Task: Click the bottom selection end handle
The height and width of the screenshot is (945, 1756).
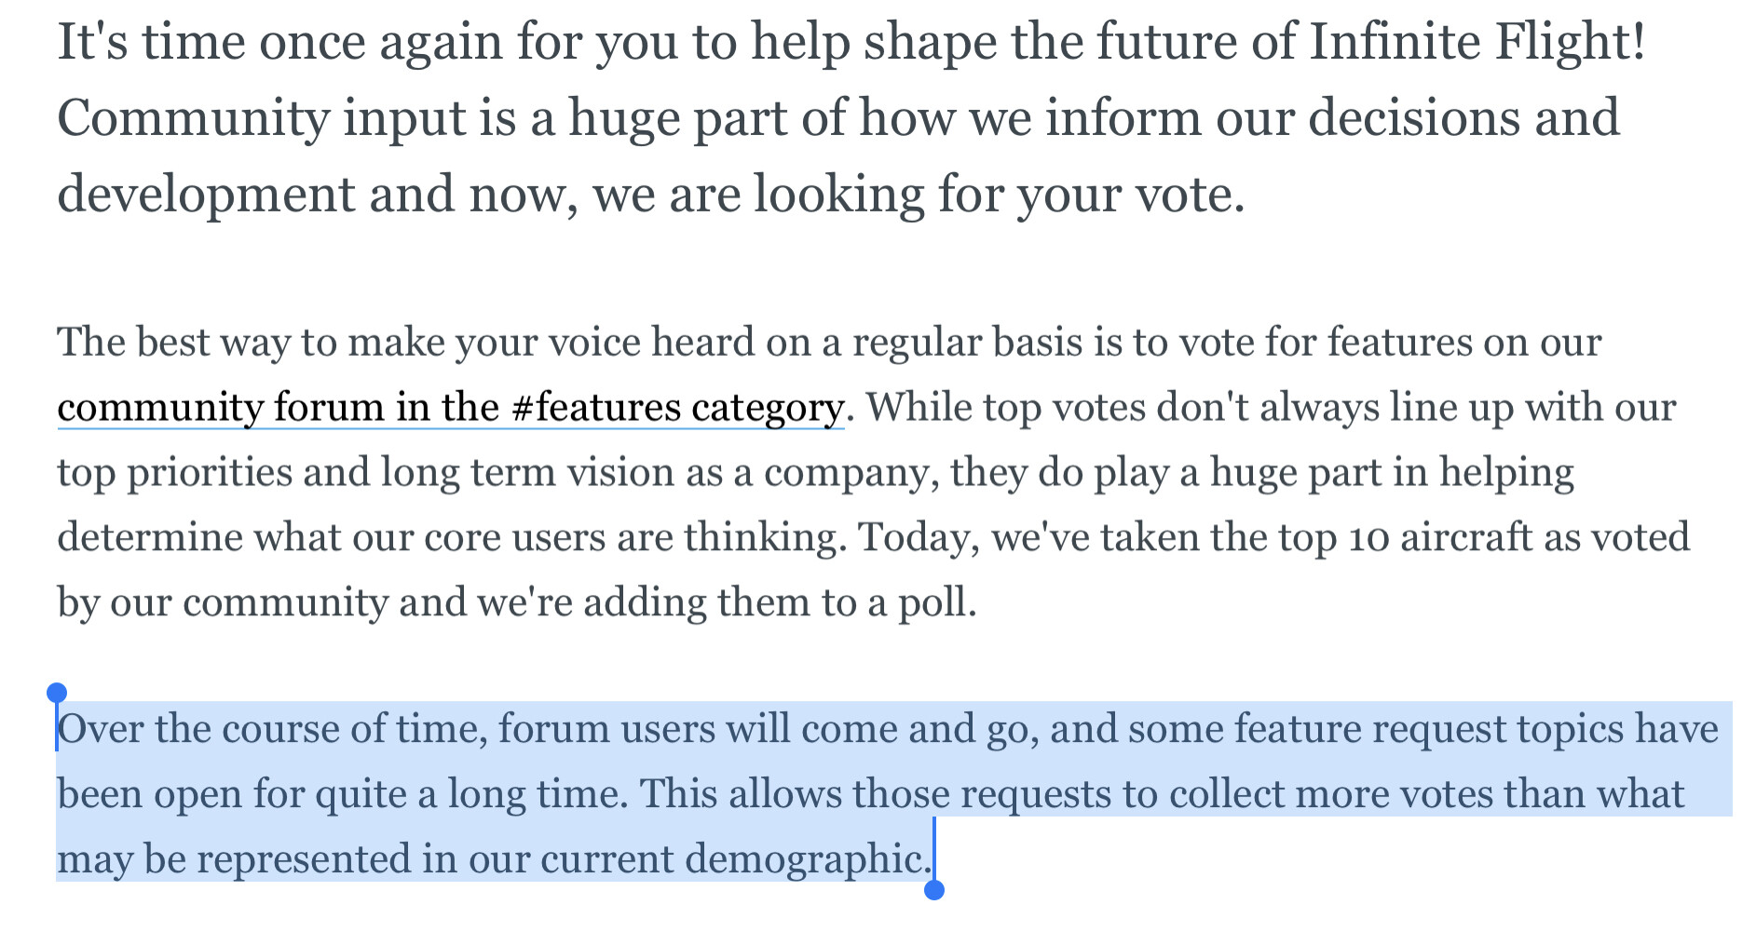Action: point(934,890)
